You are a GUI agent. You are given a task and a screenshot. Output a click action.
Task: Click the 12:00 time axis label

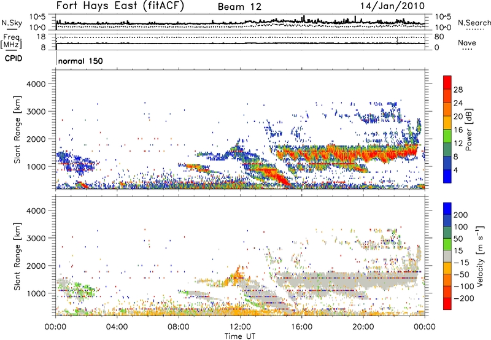coord(240,327)
